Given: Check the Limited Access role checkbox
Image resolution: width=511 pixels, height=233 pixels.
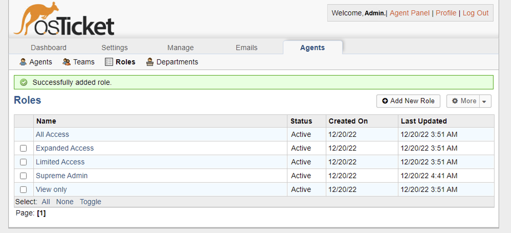Looking at the screenshot, I should (x=23, y=162).
